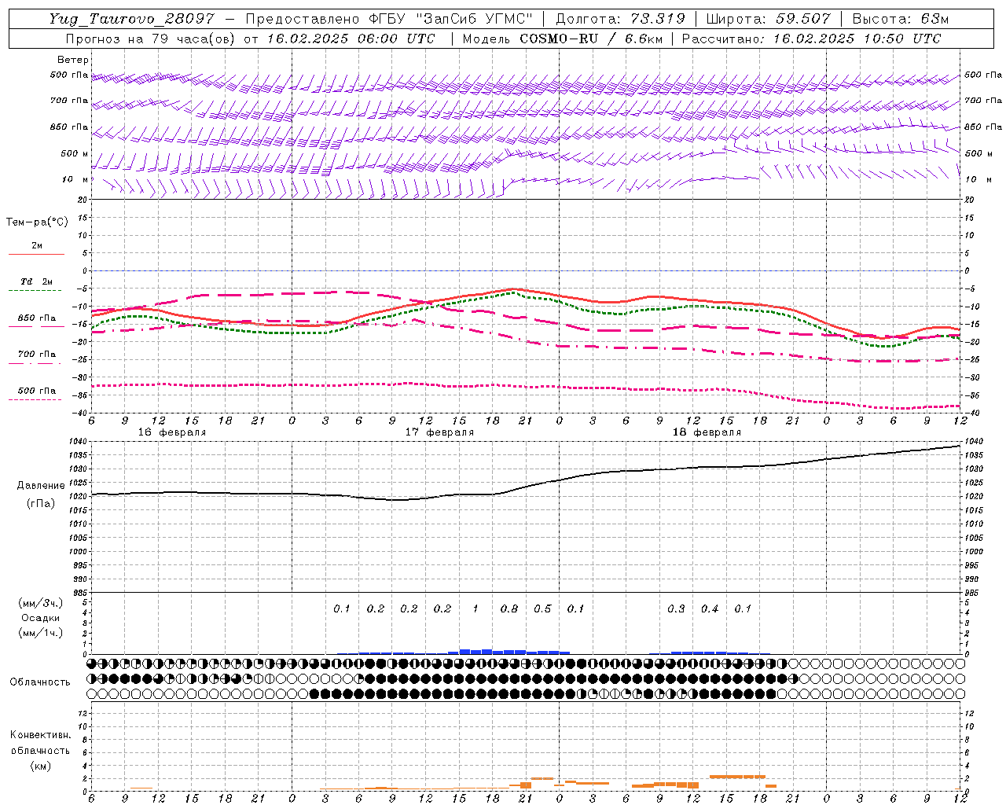Click the station title Yug_Taurovo_28097

131,19
